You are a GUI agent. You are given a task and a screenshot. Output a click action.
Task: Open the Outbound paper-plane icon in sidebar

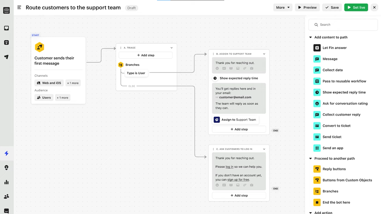(7, 57)
